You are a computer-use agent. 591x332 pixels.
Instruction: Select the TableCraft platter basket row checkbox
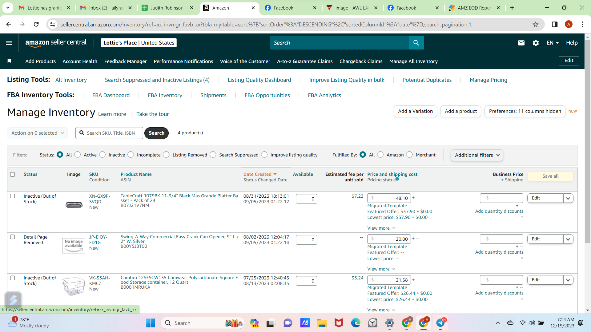(x=13, y=196)
